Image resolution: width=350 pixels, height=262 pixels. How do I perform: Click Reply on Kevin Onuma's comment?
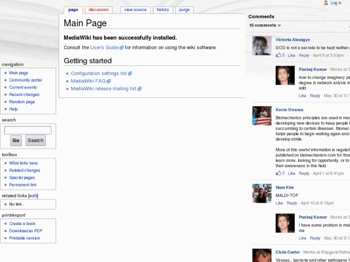point(304,173)
